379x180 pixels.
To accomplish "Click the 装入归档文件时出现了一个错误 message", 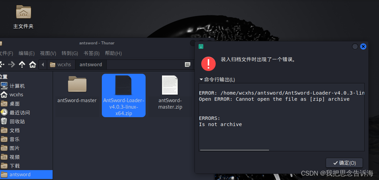I will 258,59.
